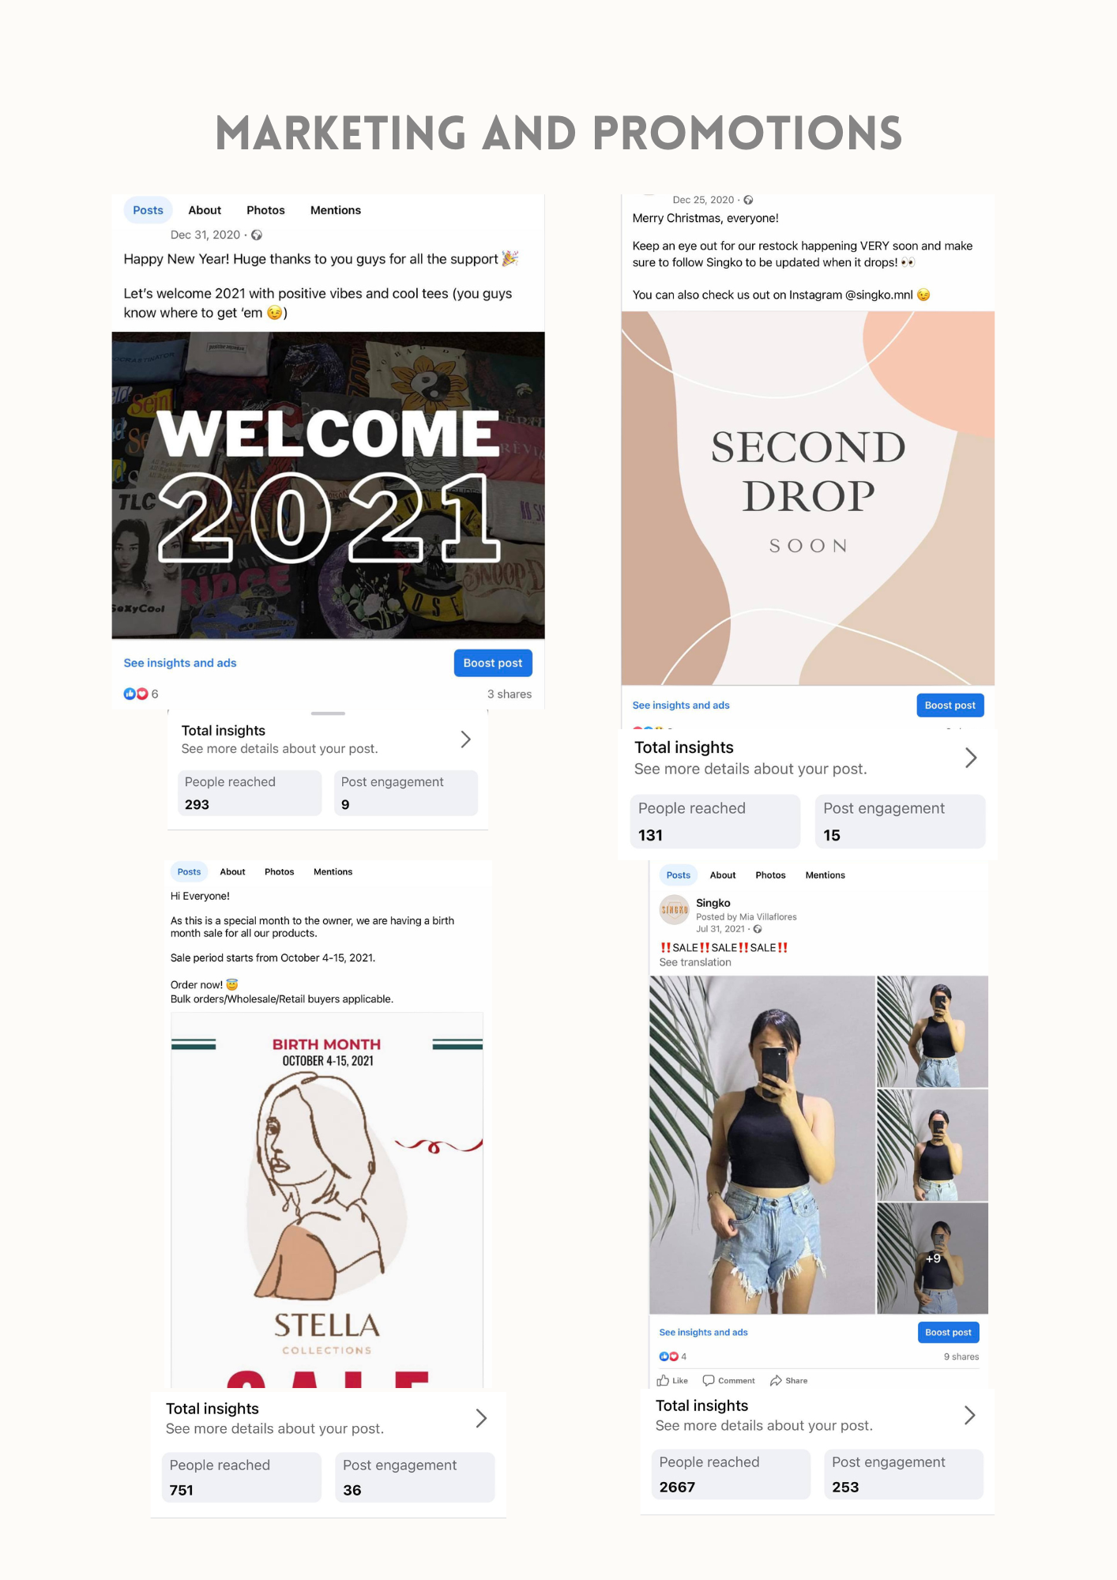Select Photos tab above the birth month post
Viewport: 1117px width, 1580px height.
pos(279,871)
